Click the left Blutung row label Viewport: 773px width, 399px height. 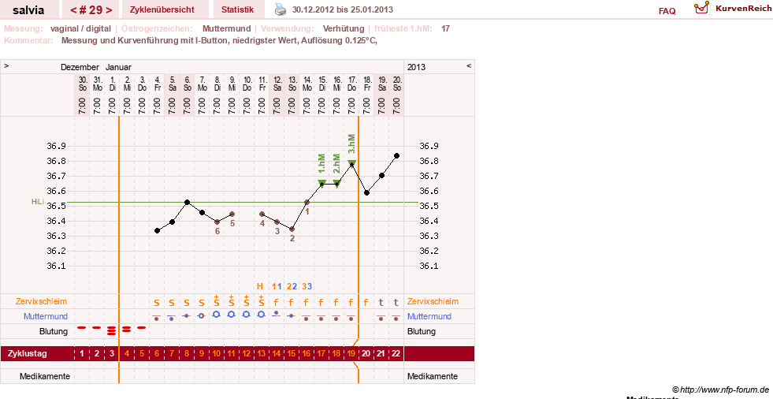(54, 331)
